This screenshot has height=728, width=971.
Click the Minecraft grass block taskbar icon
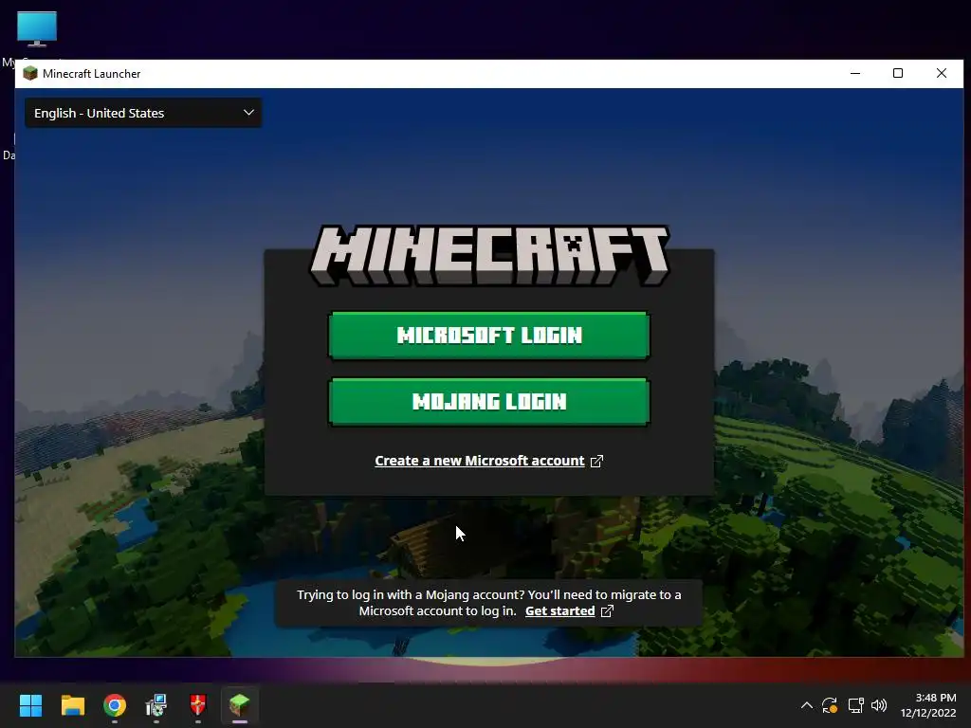(x=240, y=705)
